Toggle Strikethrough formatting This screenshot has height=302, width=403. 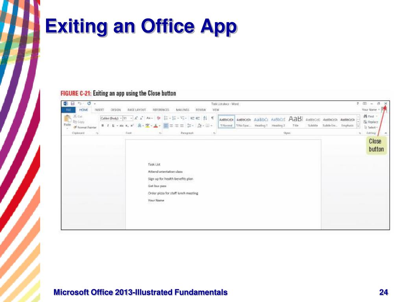[121, 125]
